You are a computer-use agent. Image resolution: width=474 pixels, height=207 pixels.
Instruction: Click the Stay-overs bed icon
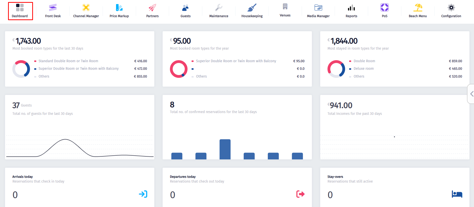tap(457, 194)
